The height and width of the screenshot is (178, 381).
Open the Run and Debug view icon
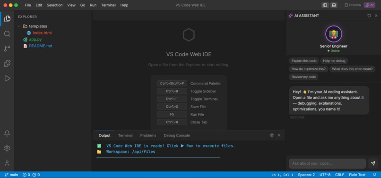pyautogui.click(x=7, y=78)
